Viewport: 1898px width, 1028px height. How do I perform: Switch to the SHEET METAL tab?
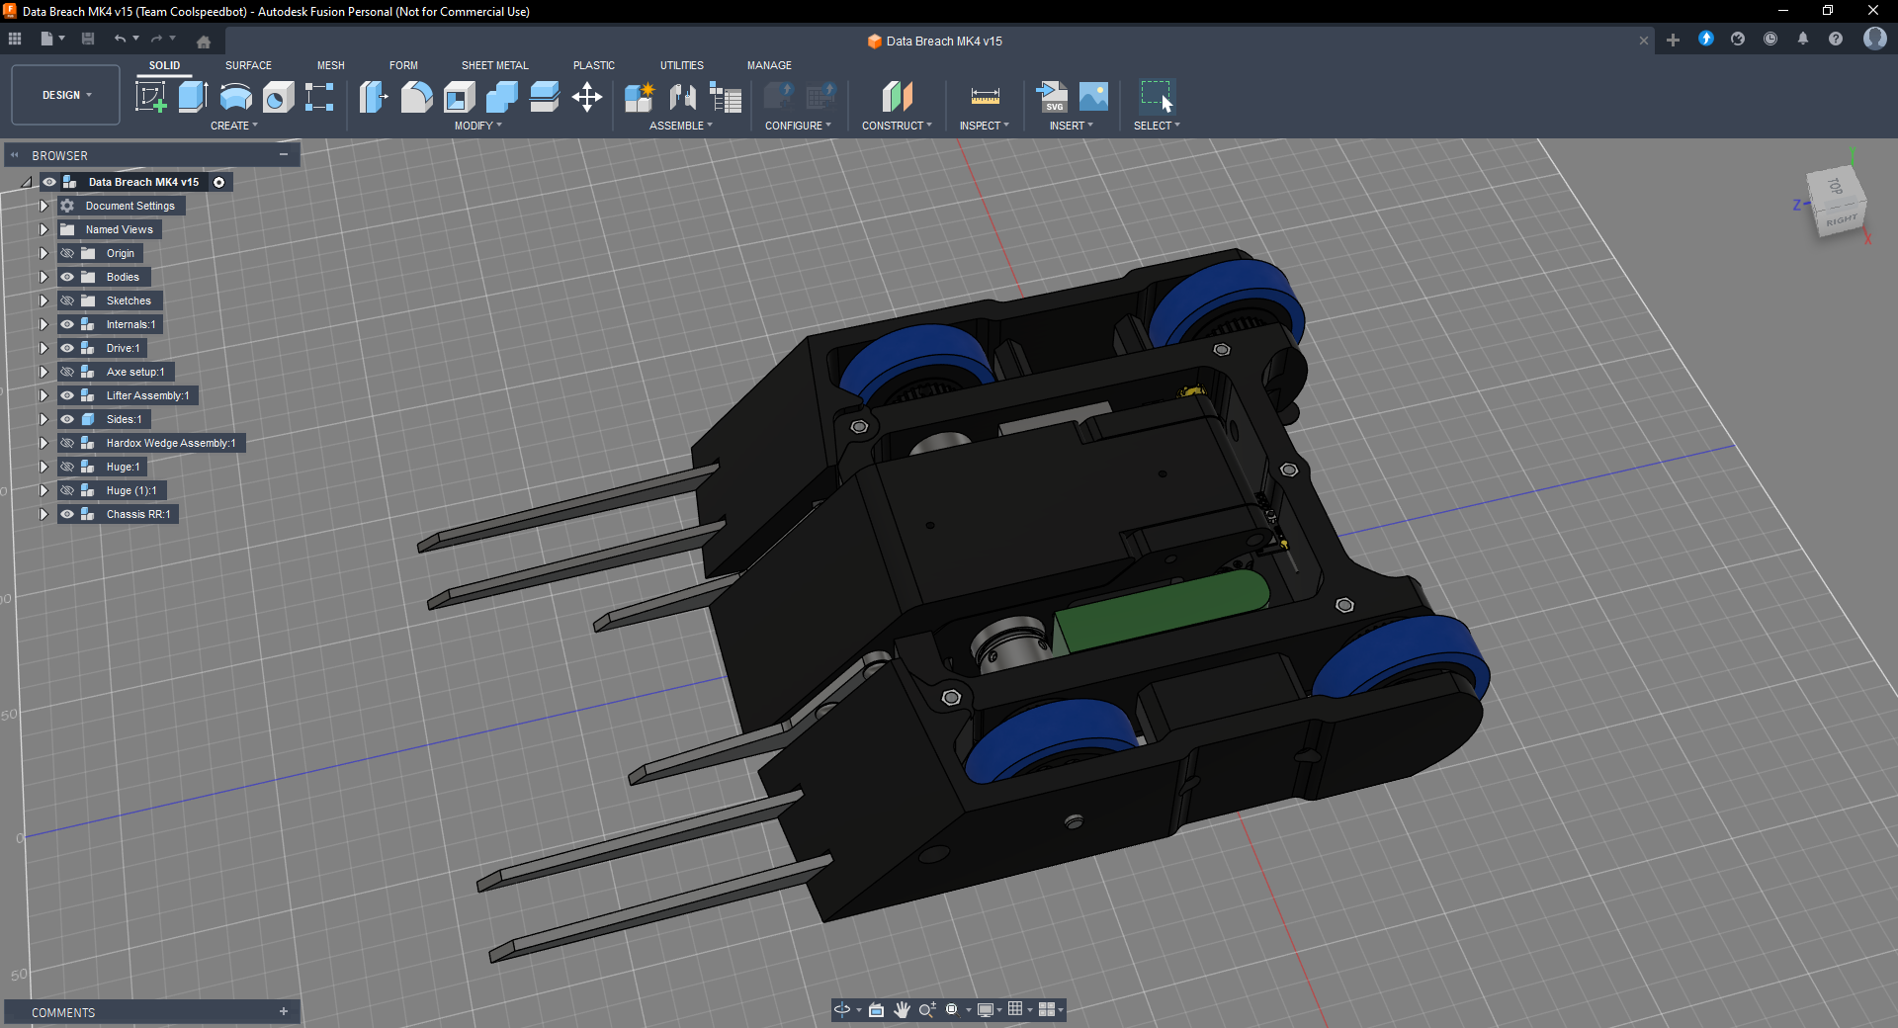coord(494,65)
